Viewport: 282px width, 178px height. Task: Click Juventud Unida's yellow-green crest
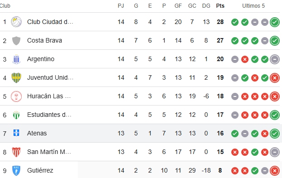point(16,78)
